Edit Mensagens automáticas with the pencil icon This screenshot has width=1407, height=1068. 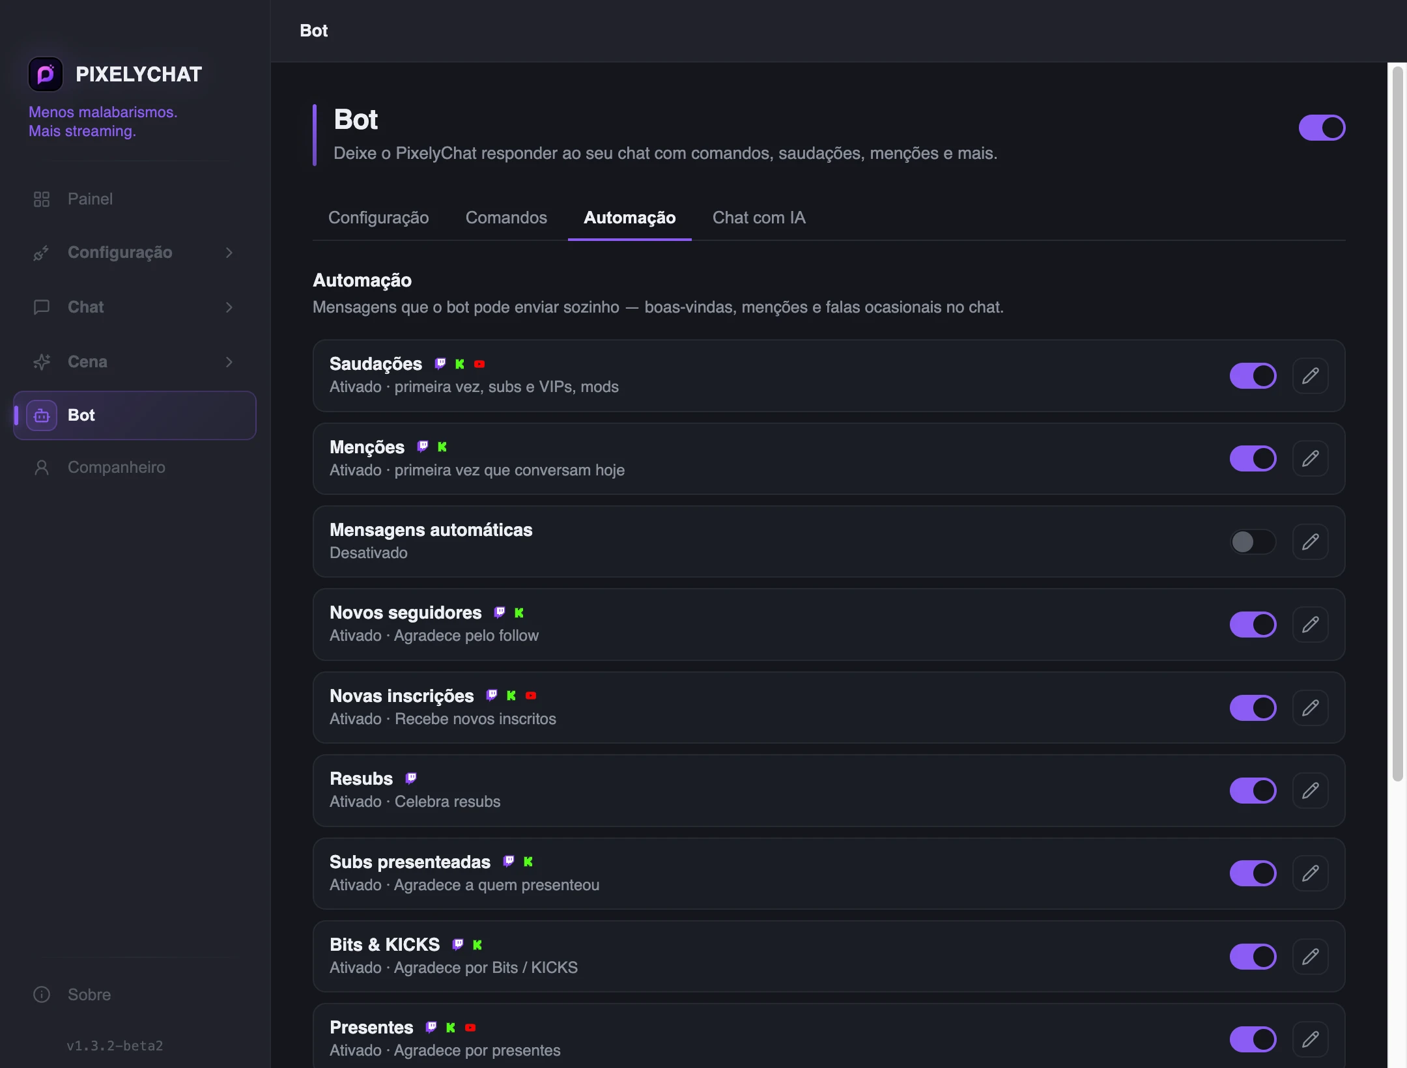click(1311, 542)
